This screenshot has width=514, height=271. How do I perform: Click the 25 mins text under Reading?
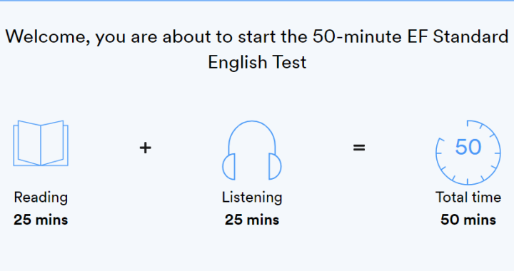(41, 220)
